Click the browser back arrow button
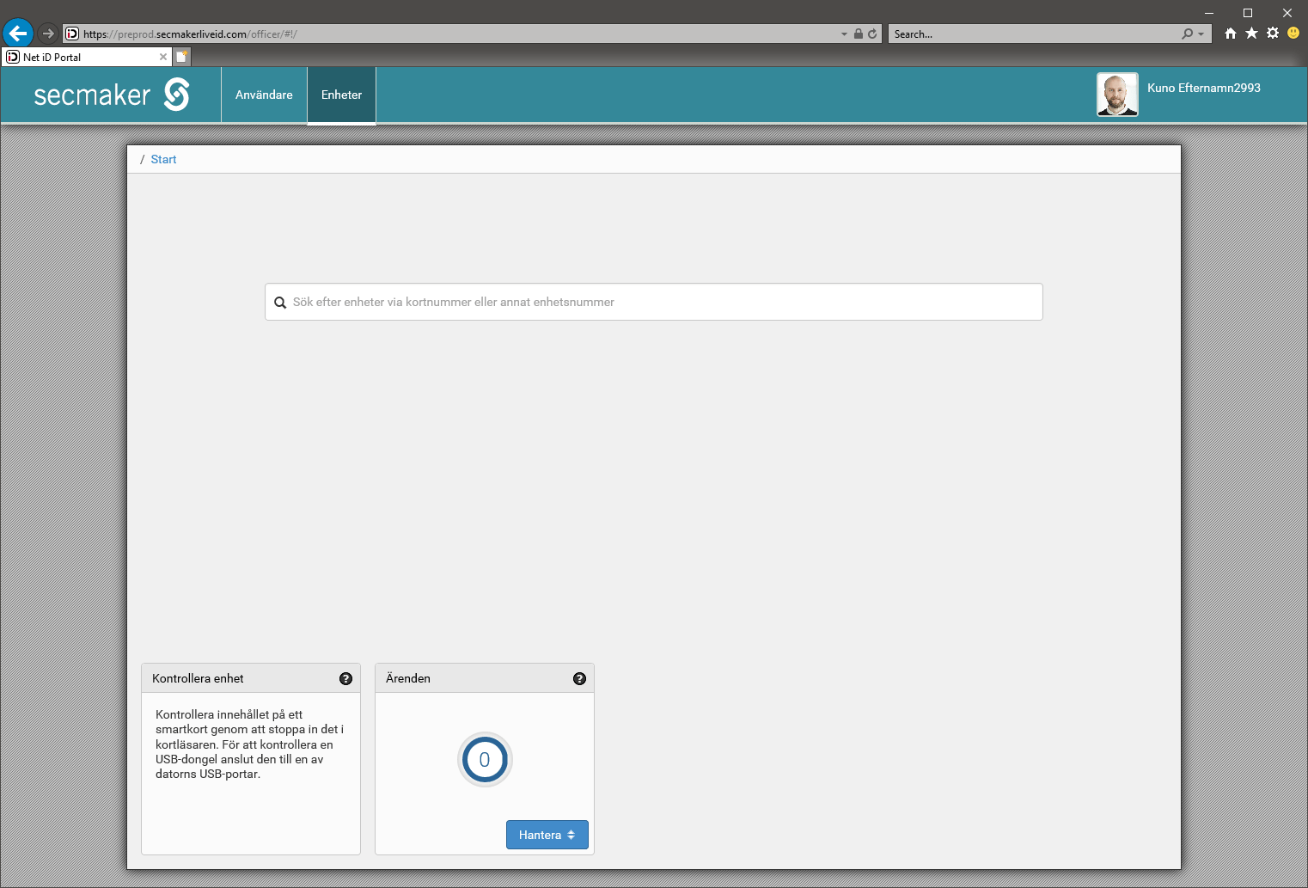 [x=18, y=34]
